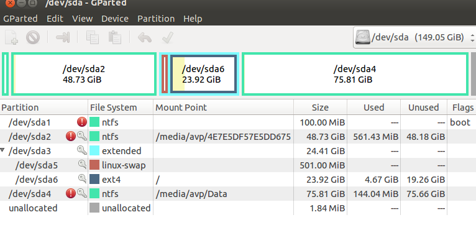The width and height of the screenshot is (476, 248).
Task: Open the /dev/sda device selector dropdown
Action: 414,37
